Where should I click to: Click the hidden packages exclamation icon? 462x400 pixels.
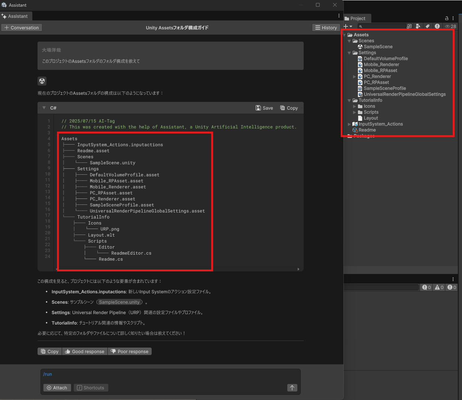[437, 26]
